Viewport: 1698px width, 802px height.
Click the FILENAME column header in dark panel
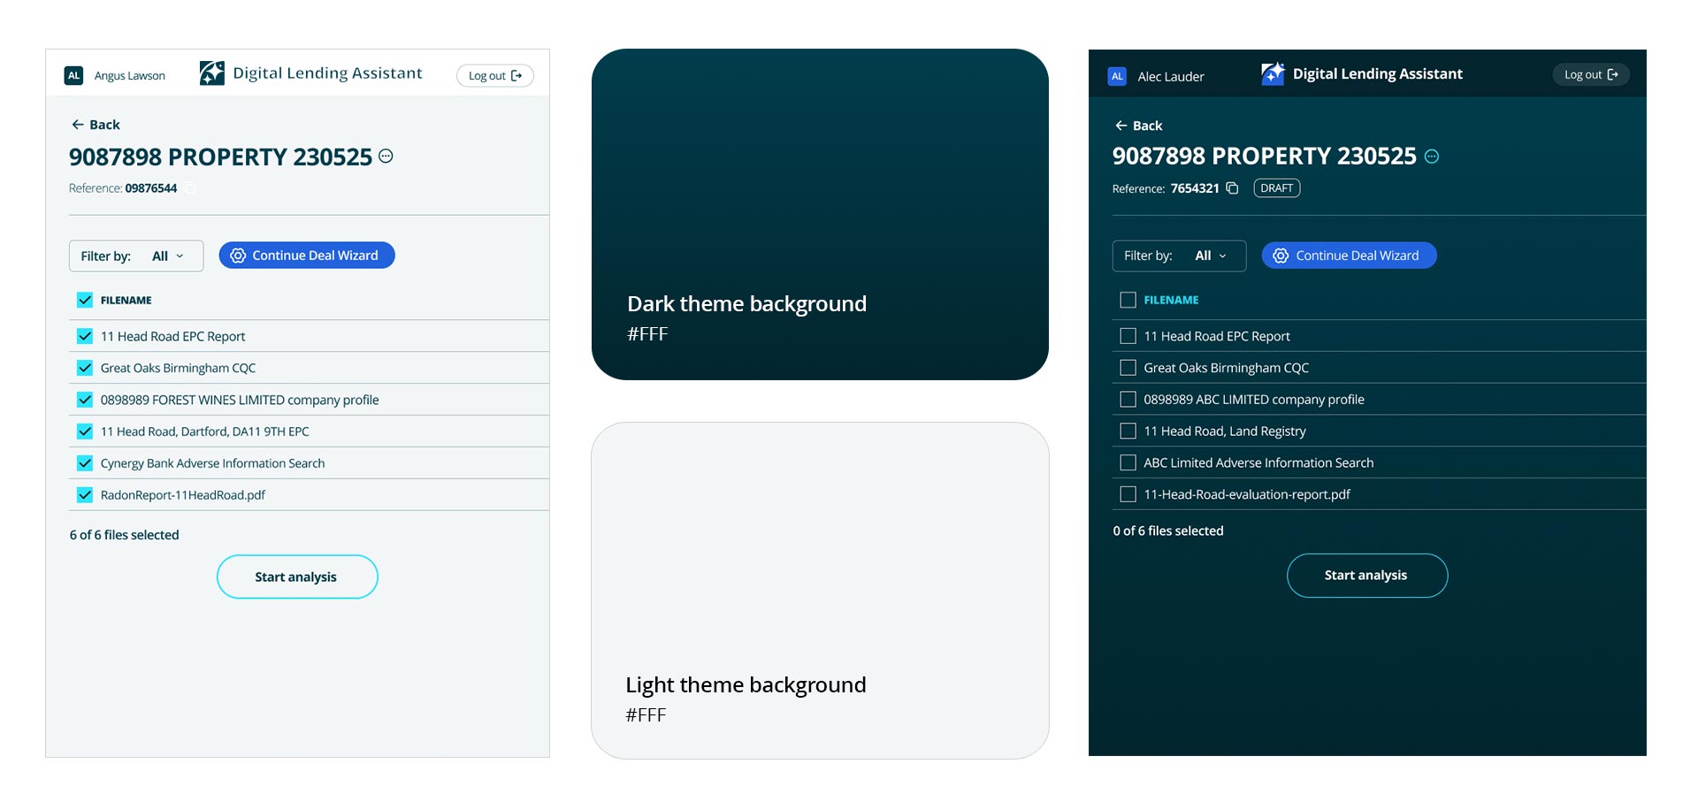click(x=1171, y=300)
